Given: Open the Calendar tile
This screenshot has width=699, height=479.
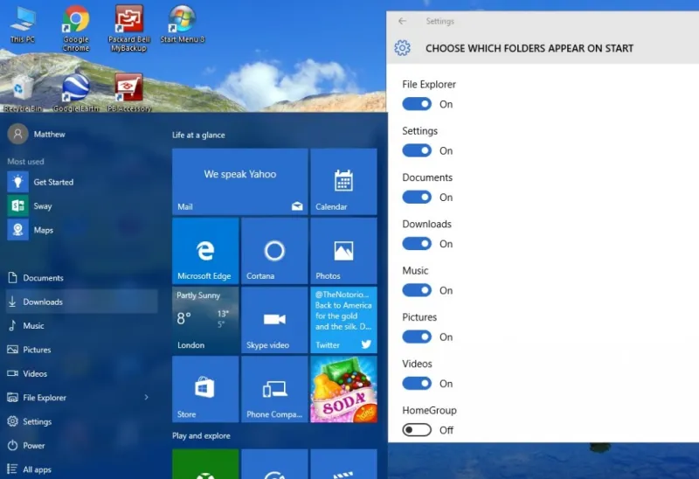Looking at the screenshot, I should coord(343,182).
